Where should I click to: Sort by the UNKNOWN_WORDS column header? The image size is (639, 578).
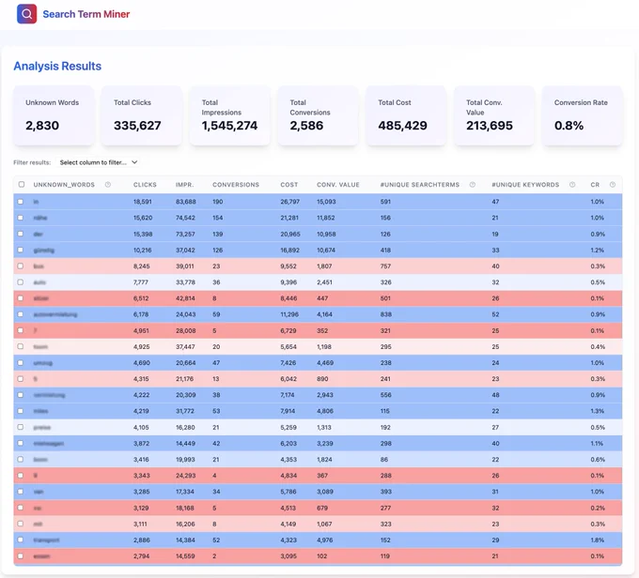pyautogui.click(x=64, y=185)
